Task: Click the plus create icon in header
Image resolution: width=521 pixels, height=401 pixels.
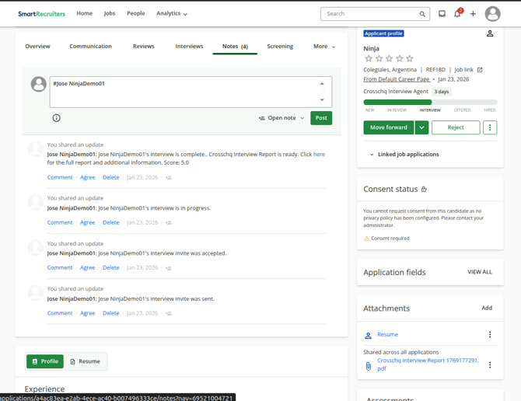Action: coord(473,14)
